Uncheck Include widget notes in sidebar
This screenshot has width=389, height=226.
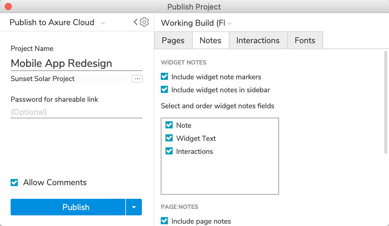click(164, 90)
